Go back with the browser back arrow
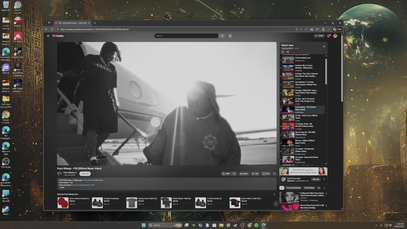The height and width of the screenshot is (229, 407). [46, 29]
